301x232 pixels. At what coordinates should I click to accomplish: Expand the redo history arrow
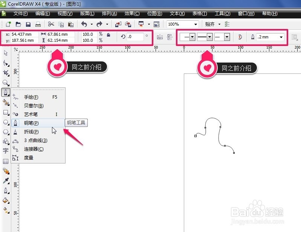point(107,24)
